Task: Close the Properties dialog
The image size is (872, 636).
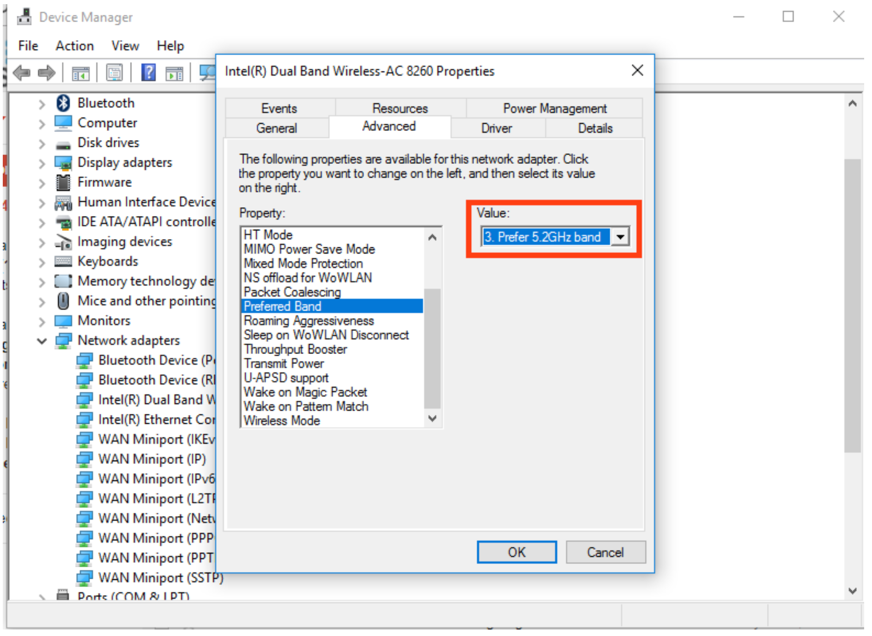Action: click(x=637, y=70)
